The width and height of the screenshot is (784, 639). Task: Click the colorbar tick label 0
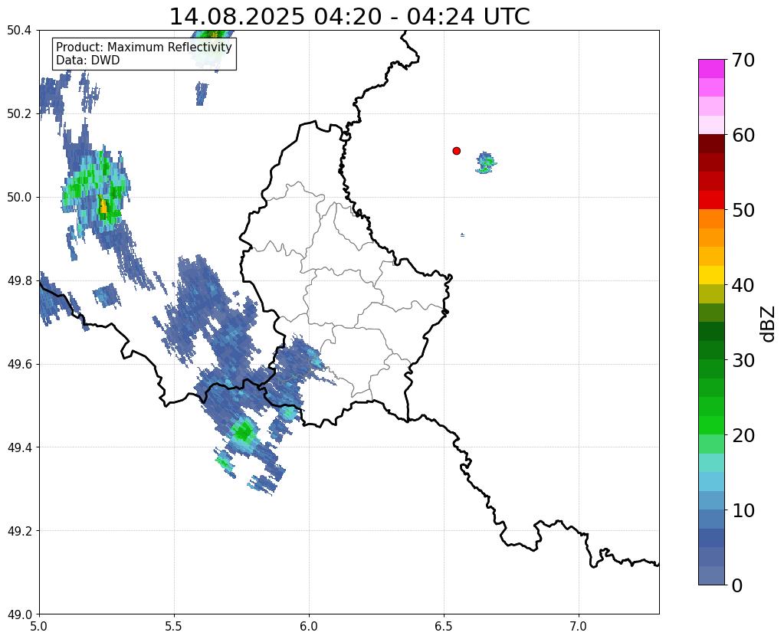[x=737, y=585]
